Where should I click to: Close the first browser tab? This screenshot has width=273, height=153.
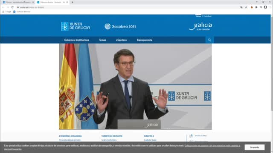33,2
